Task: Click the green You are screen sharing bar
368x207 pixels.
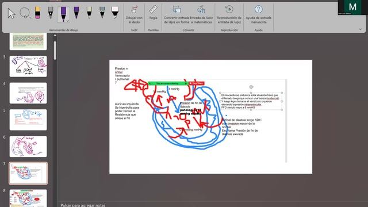Action: pos(168,83)
